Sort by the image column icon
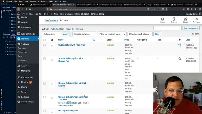202x114 pixels. pos(52,40)
